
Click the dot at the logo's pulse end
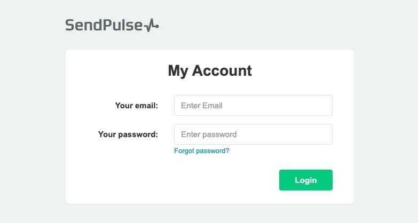tap(157, 26)
